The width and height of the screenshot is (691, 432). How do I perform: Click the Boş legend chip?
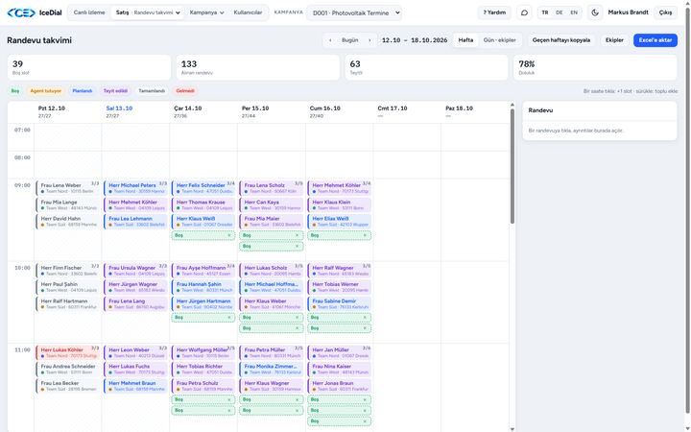[15, 91]
